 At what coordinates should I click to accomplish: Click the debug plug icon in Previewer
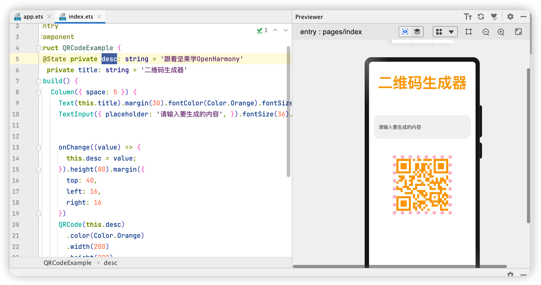(x=494, y=17)
